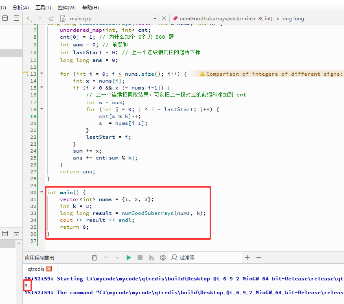Click the output result value 3
Viewport: 344px width, 304px height.
click(x=26, y=286)
